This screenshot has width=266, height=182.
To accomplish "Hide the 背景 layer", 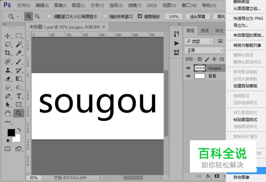I will tap(188, 76).
